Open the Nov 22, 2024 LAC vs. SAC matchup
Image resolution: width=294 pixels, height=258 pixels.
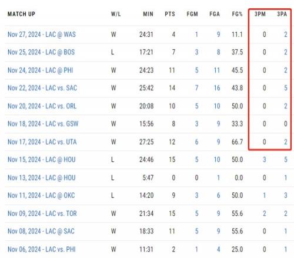pyautogui.click(x=42, y=88)
